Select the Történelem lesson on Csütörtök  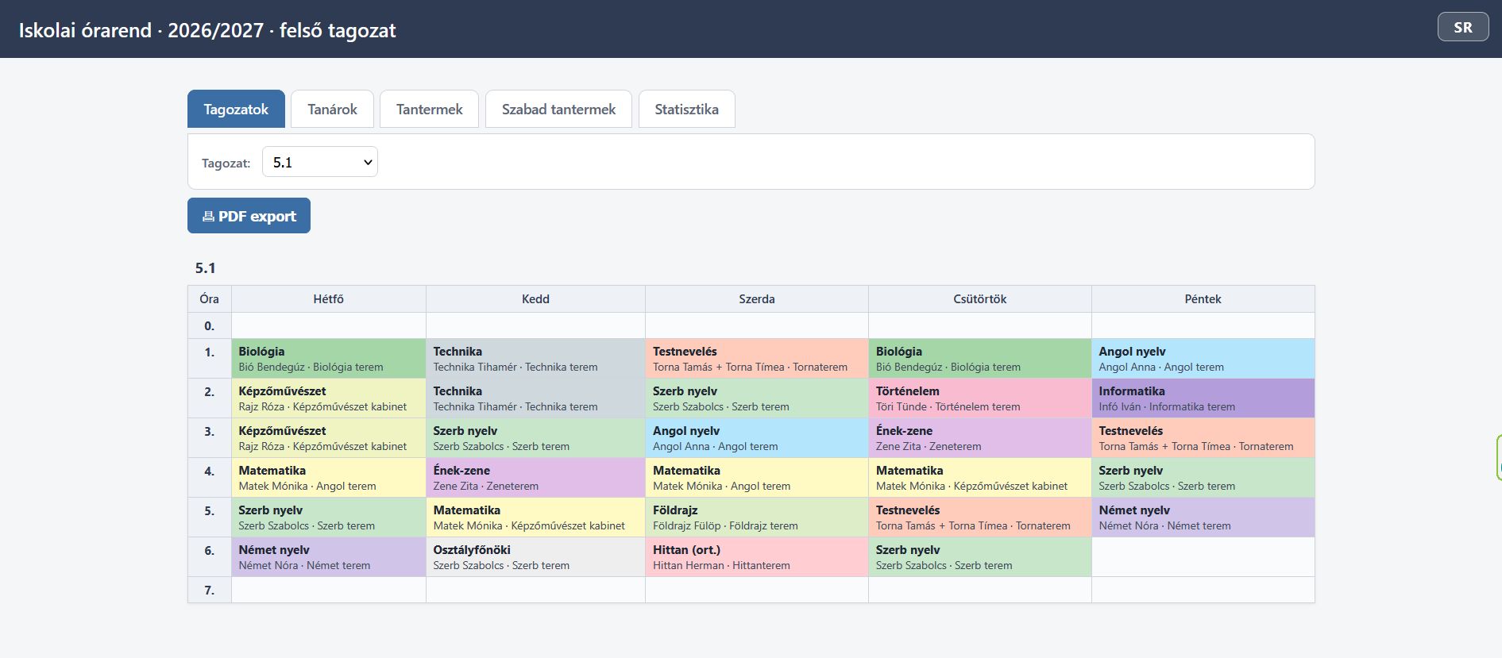coord(980,398)
